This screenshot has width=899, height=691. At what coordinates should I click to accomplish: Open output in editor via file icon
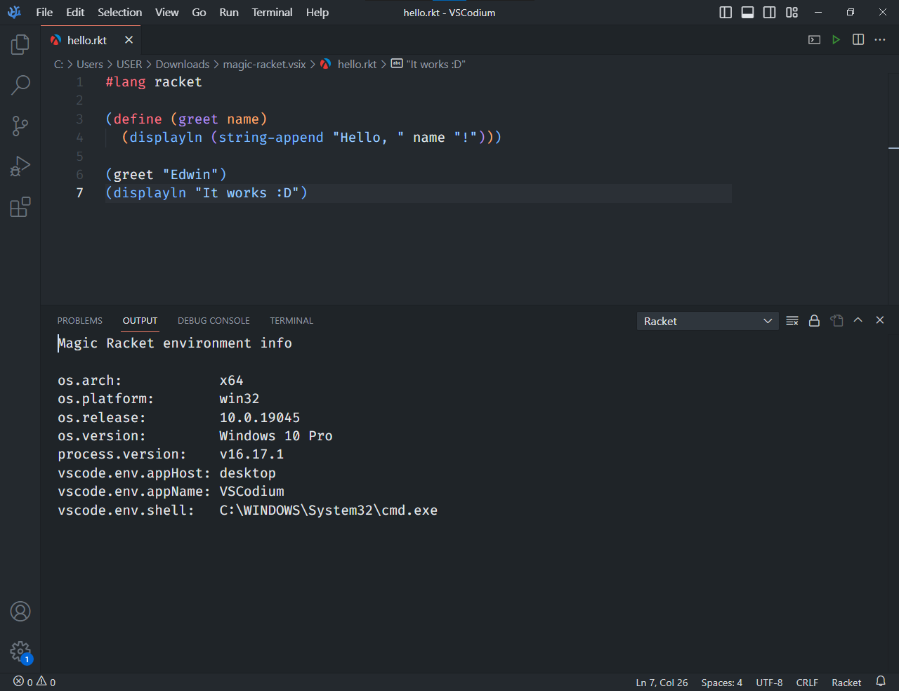point(836,320)
